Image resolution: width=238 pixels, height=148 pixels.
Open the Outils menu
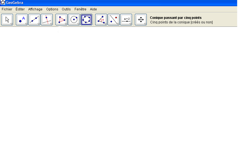pyautogui.click(x=66, y=9)
